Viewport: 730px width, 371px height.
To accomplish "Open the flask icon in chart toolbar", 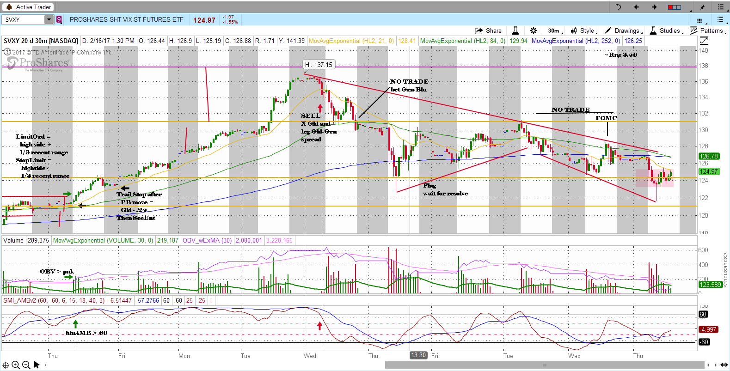I will [x=515, y=30].
